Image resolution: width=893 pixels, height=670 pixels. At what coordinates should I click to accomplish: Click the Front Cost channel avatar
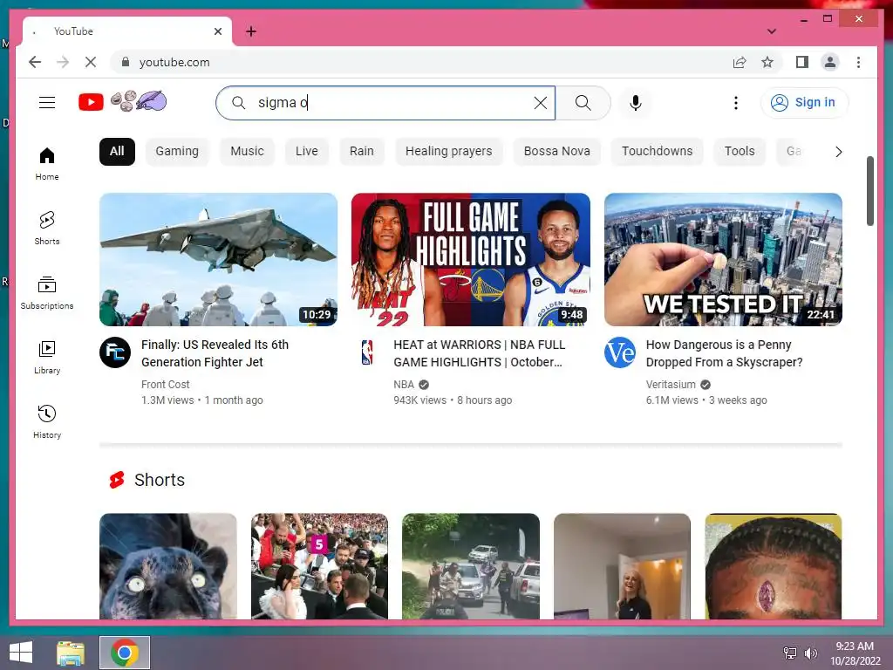point(115,352)
